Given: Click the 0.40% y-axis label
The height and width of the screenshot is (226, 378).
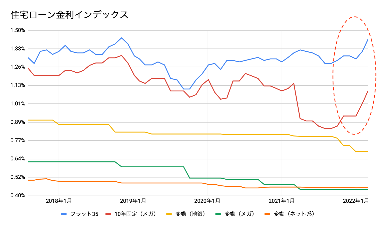Looking at the screenshot, I should (18, 195).
